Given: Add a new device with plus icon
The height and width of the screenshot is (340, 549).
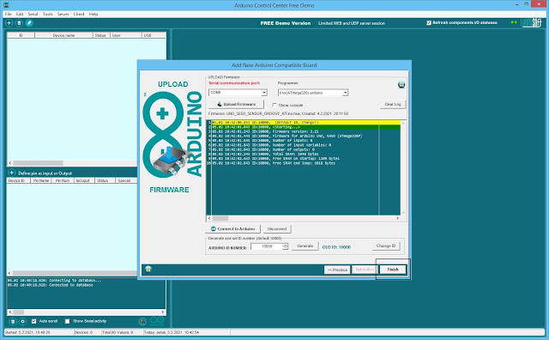Looking at the screenshot, I should (9, 23).
